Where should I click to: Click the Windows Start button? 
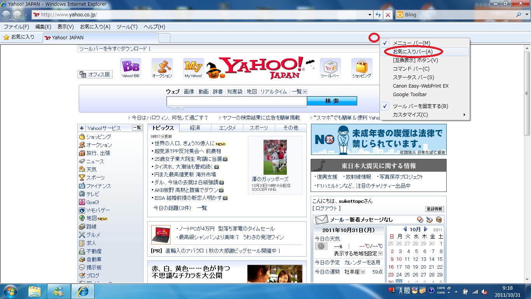pos(10,291)
